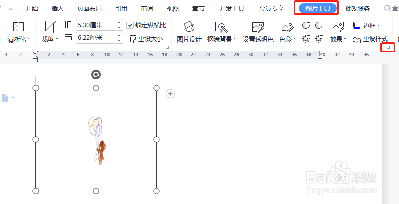
Task: Open the 插入 tab
Action: (58, 9)
